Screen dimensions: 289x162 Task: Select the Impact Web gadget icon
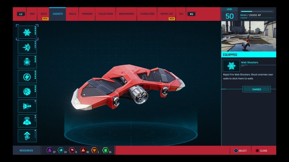pos(27,47)
